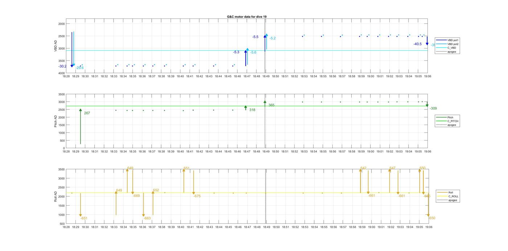Click the '-29.6' VBD data label
Image resolution: width=508 pixels, height=251 pixels.
point(79,68)
